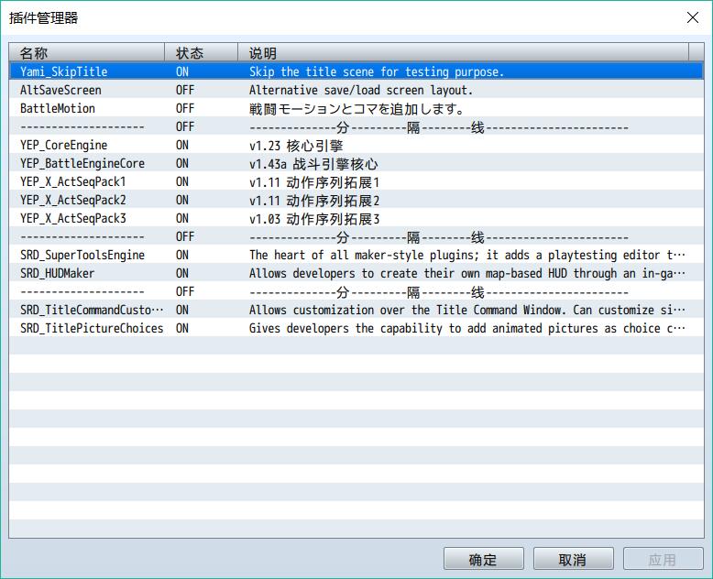713x579 pixels.
Task: Click the ON status of YEP_X_ActSeqPack3
Action: [182, 218]
